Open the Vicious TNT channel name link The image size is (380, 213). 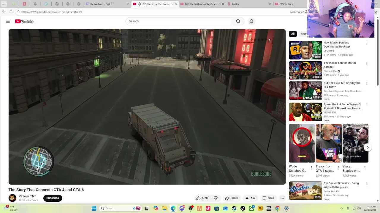(27, 196)
